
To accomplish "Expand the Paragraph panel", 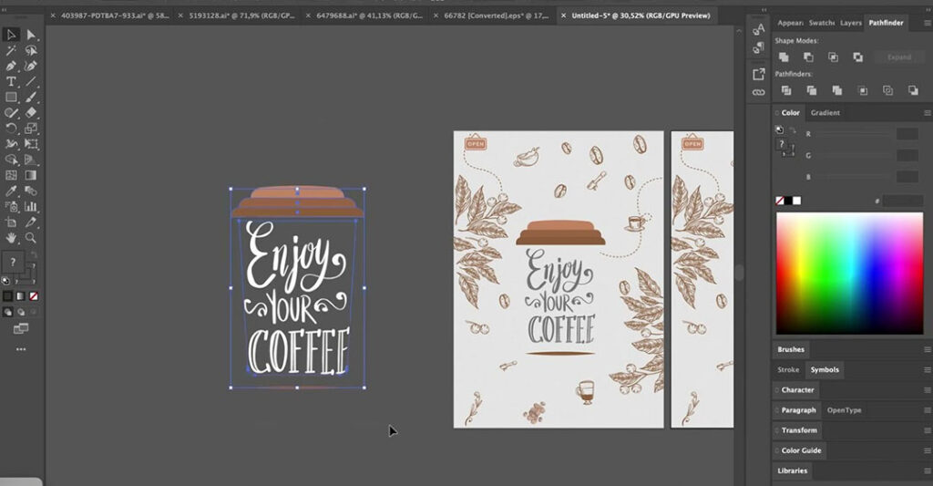I will [x=798, y=410].
